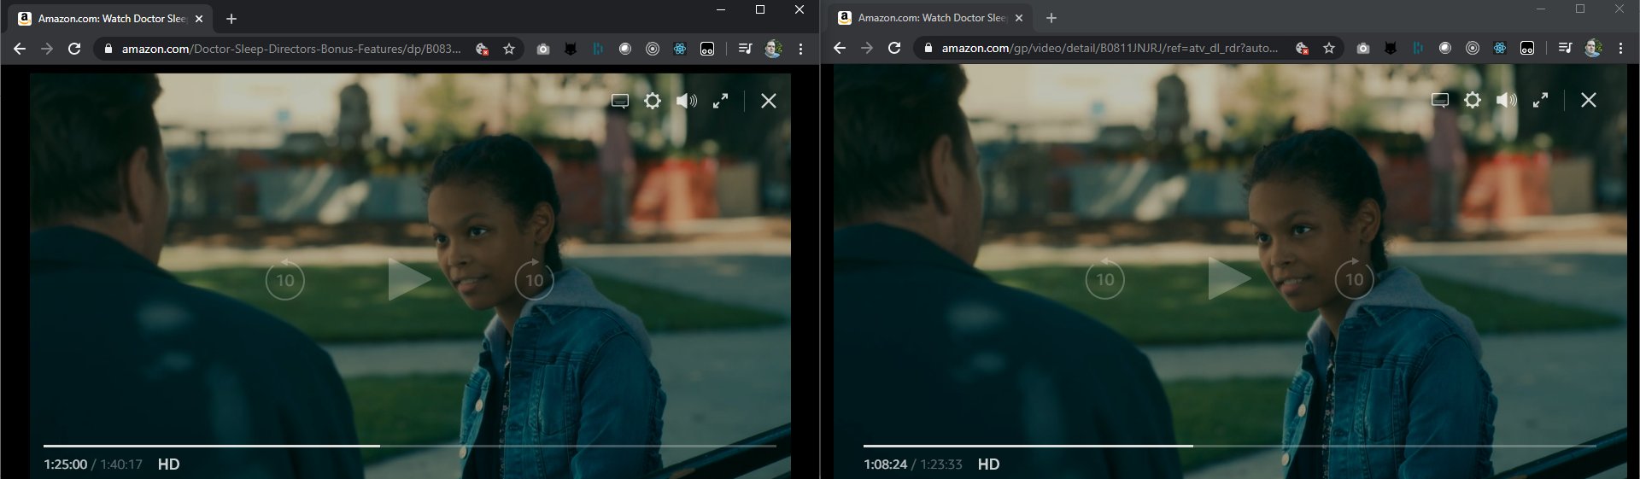Screen dimensions: 1640x479
Task: Open cookie/blocked indicator in Doctor-Sleep-Directors address bar
Action: [482, 49]
